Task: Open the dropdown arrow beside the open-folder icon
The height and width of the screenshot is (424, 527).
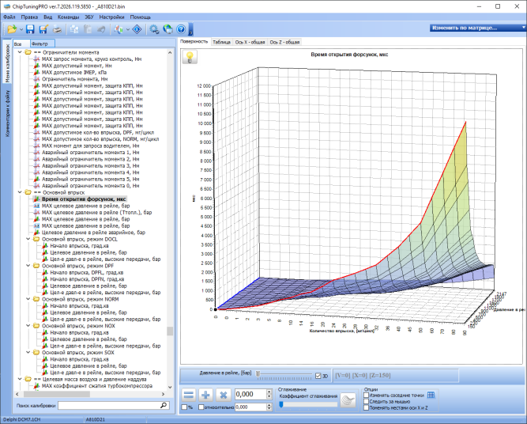Action: coord(21,29)
